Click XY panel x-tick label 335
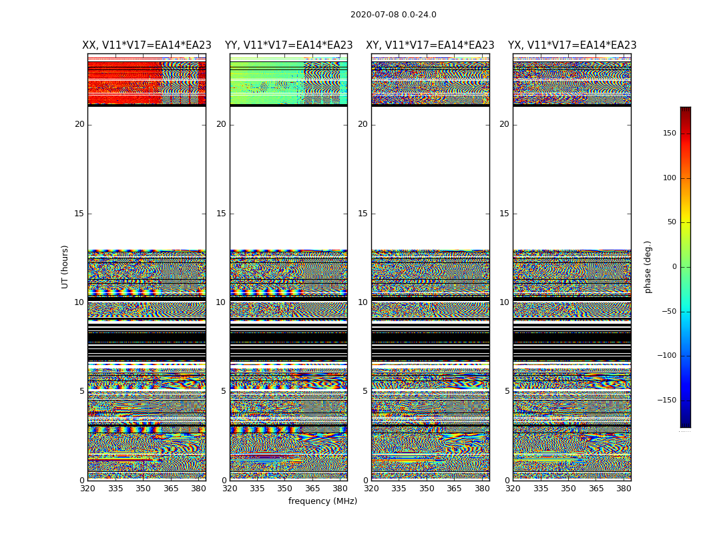 (x=399, y=489)
